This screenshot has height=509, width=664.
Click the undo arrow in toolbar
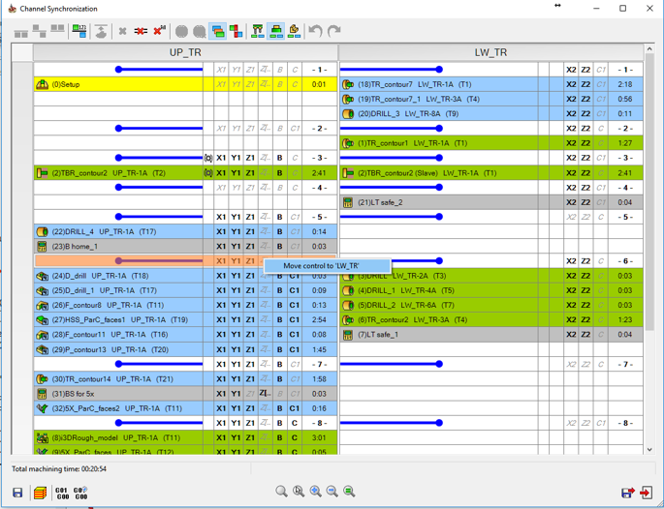315,31
